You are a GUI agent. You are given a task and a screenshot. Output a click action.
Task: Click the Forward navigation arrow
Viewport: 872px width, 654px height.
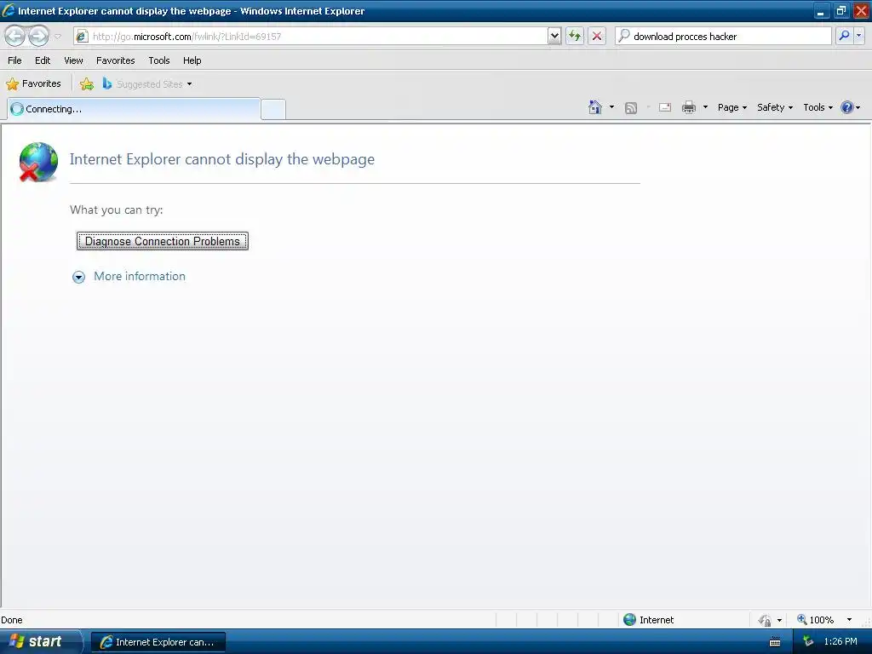38,36
